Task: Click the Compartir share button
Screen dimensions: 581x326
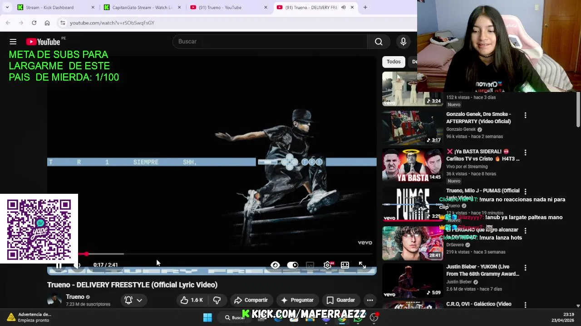Action: [251, 300]
